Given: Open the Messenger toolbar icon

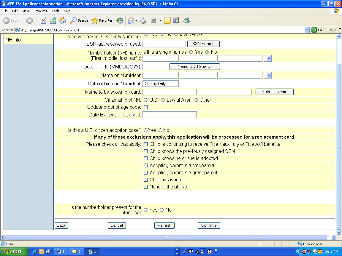Looking at the screenshot, I should [186, 20].
